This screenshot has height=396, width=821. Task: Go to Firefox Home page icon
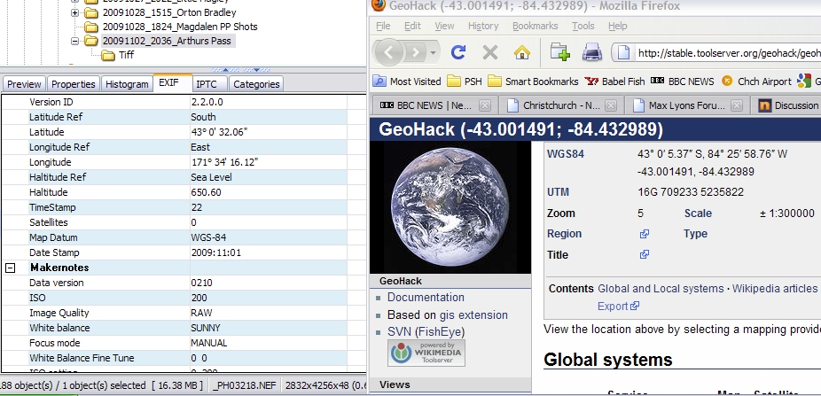(521, 52)
